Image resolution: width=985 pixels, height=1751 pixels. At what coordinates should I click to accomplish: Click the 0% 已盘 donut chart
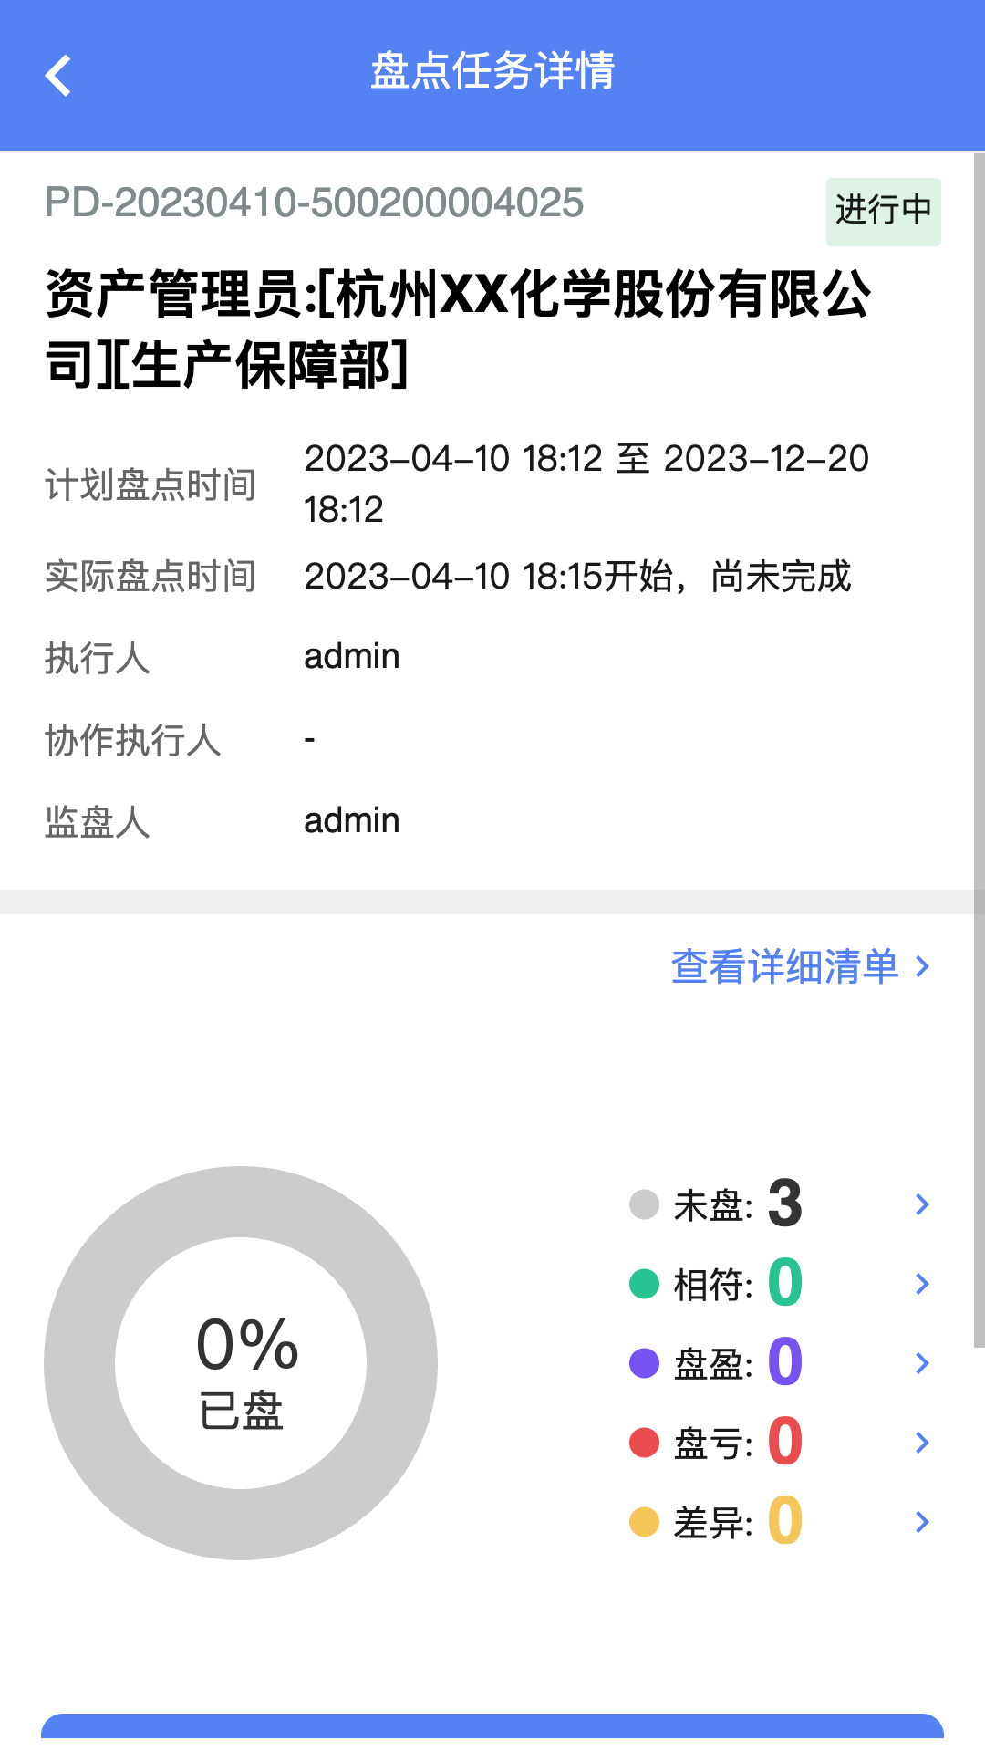[241, 1363]
